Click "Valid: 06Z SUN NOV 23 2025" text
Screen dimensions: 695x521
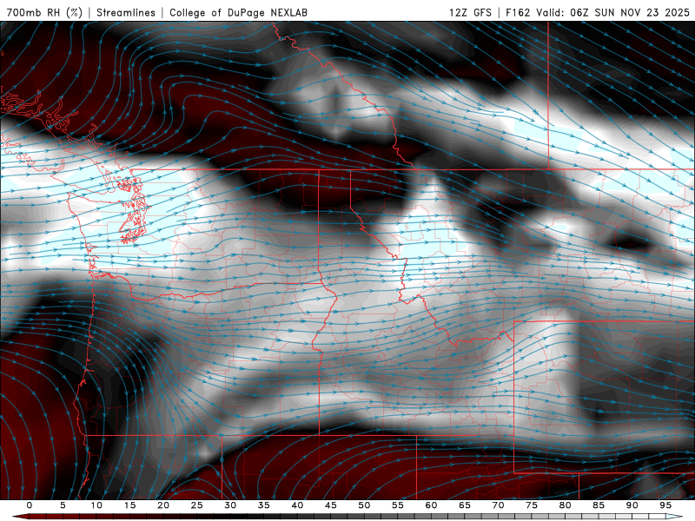coord(613,12)
